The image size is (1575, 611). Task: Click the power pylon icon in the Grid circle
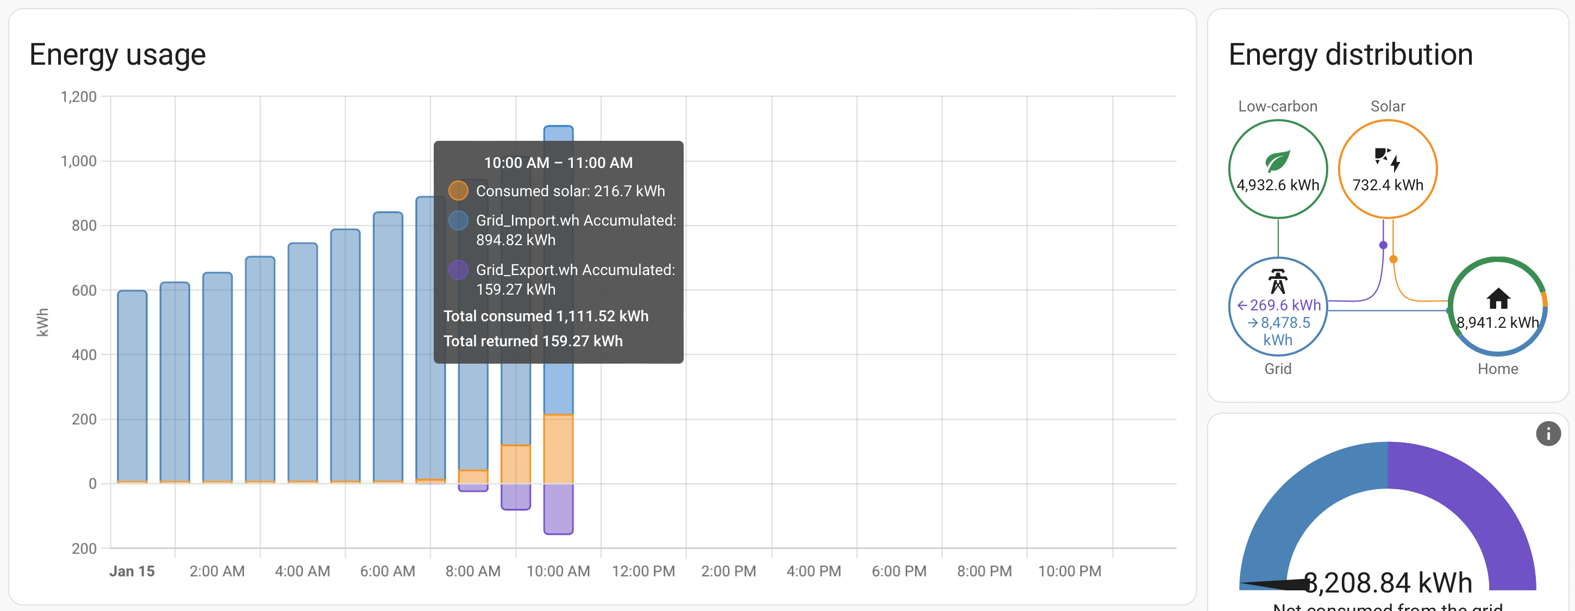(x=1278, y=280)
